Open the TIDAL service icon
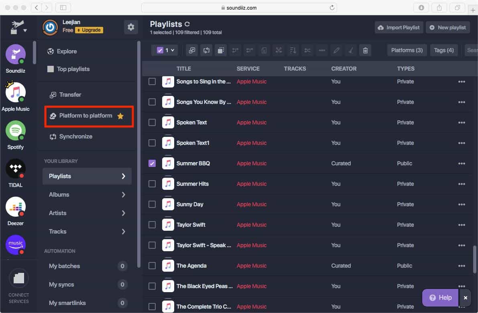The height and width of the screenshot is (313, 478). click(16, 169)
